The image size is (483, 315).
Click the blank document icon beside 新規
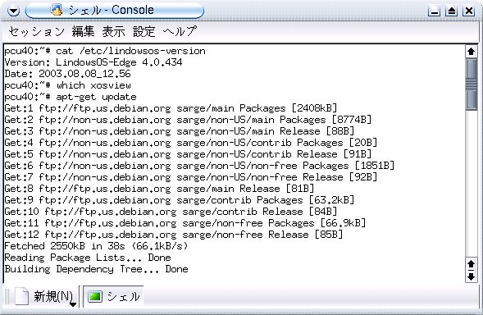(22, 296)
